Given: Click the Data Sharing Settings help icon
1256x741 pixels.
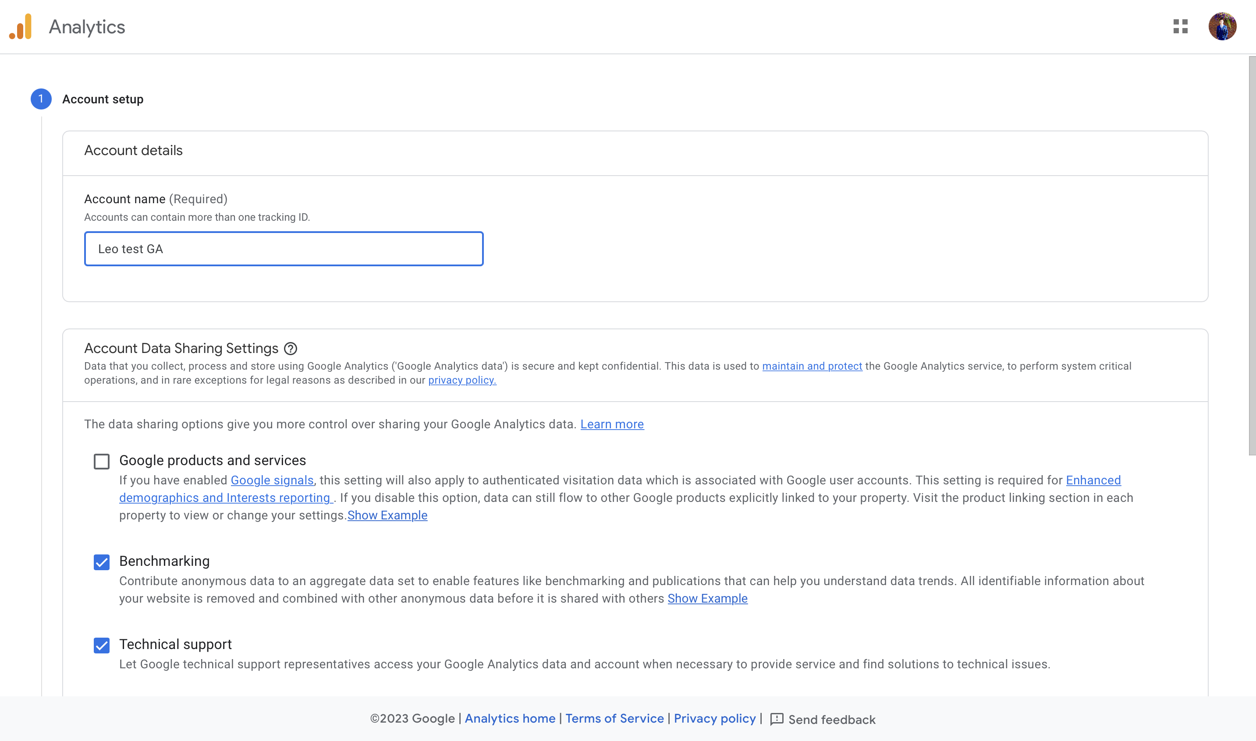Looking at the screenshot, I should [290, 349].
